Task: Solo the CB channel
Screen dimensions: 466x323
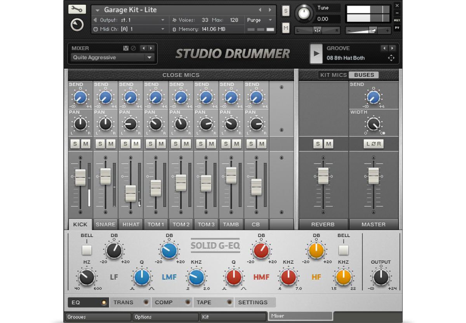Action: (x=251, y=144)
